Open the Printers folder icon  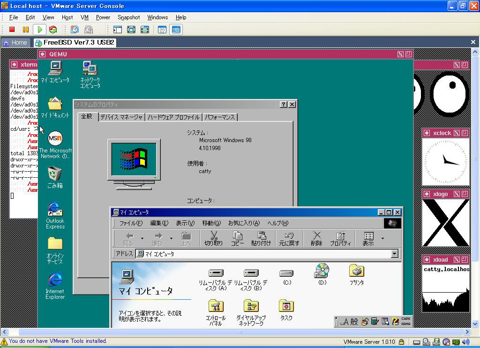(x=357, y=275)
